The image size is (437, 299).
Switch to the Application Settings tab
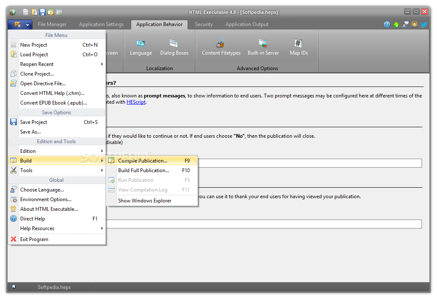[101, 24]
